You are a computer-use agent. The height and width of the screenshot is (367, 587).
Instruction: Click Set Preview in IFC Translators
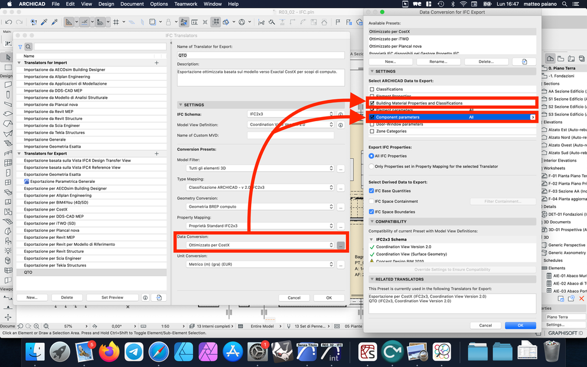(112, 298)
